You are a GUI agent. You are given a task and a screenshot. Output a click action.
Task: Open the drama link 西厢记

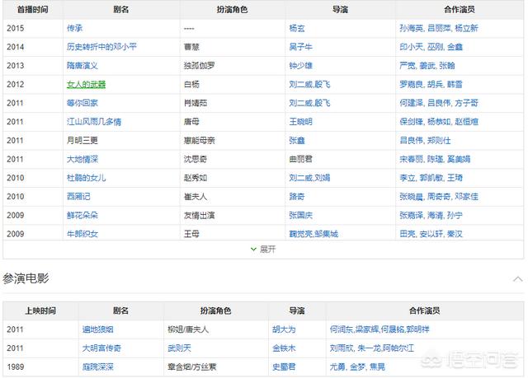point(78,197)
